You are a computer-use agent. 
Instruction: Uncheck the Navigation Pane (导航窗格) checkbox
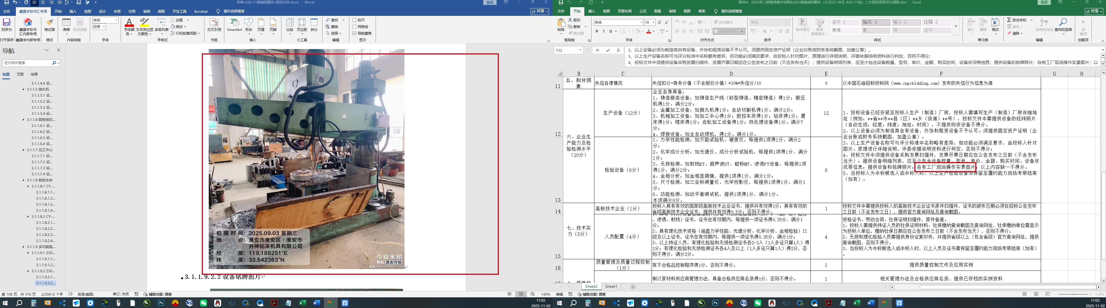[x=355, y=33]
